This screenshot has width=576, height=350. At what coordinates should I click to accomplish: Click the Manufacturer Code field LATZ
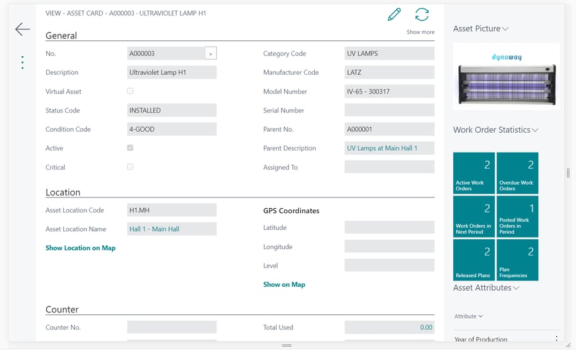pos(389,72)
